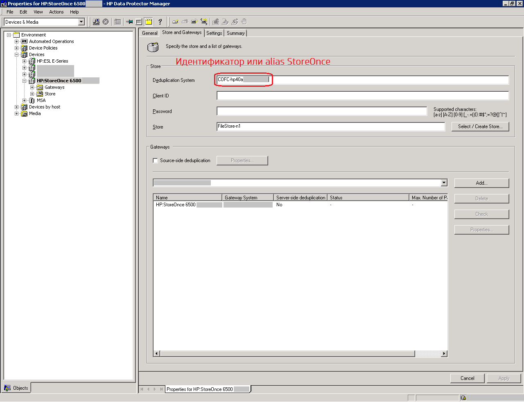Viewport: 524px width, 402px height.
Task: Open the Edit menu
Action: (23, 12)
